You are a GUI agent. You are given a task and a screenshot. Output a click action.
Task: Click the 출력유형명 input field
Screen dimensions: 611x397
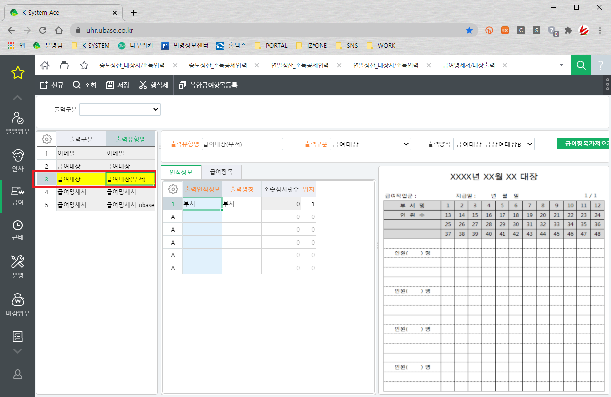(x=242, y=144)
